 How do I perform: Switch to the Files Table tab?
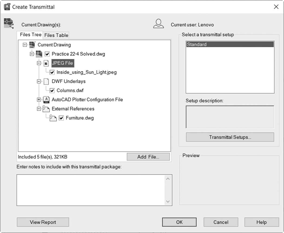tap(56, 35)
